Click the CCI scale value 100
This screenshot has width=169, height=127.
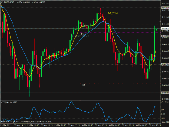pos(163,110)
